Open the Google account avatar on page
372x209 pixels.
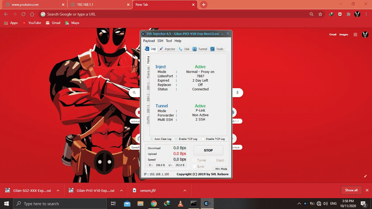pyautogui.click(x=365, y=35)
